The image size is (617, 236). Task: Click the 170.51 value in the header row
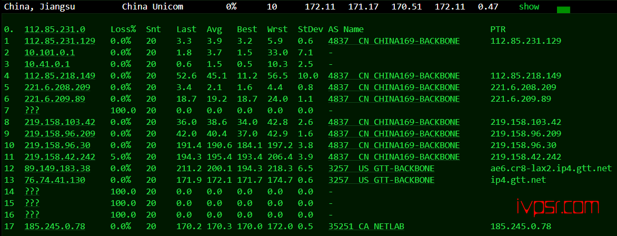click(407, 7)
